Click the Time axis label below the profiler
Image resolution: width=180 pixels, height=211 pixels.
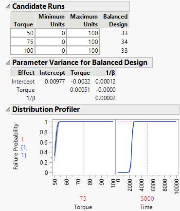[x=146, y=207]
